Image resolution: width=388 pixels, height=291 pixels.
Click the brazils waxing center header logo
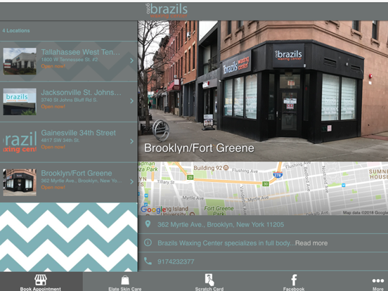pos(167,11)
